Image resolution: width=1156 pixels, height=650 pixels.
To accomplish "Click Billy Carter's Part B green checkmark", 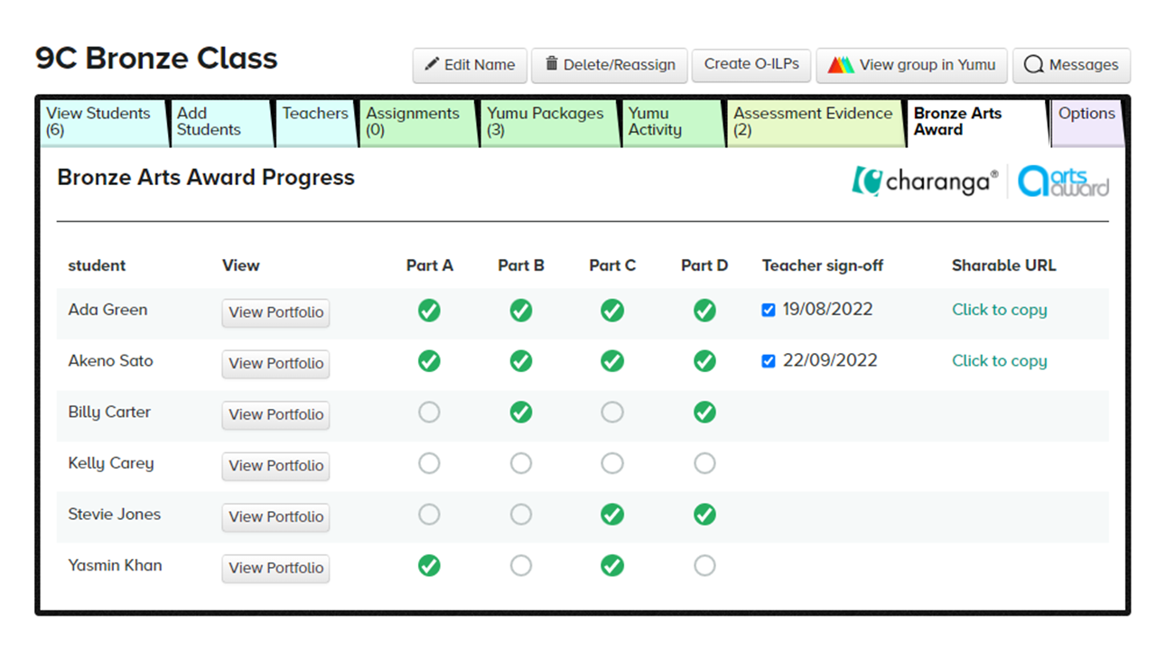I will click(x=521, y=413).
